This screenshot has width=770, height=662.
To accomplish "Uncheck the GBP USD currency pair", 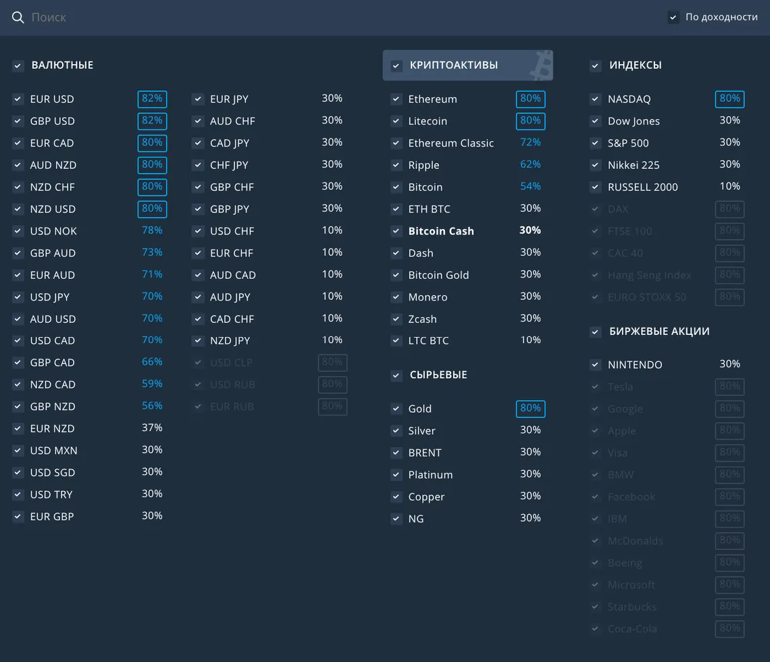I will [18, 122].
